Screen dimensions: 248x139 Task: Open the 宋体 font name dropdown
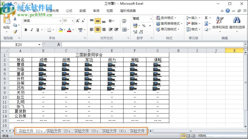[x=60, y=21]
